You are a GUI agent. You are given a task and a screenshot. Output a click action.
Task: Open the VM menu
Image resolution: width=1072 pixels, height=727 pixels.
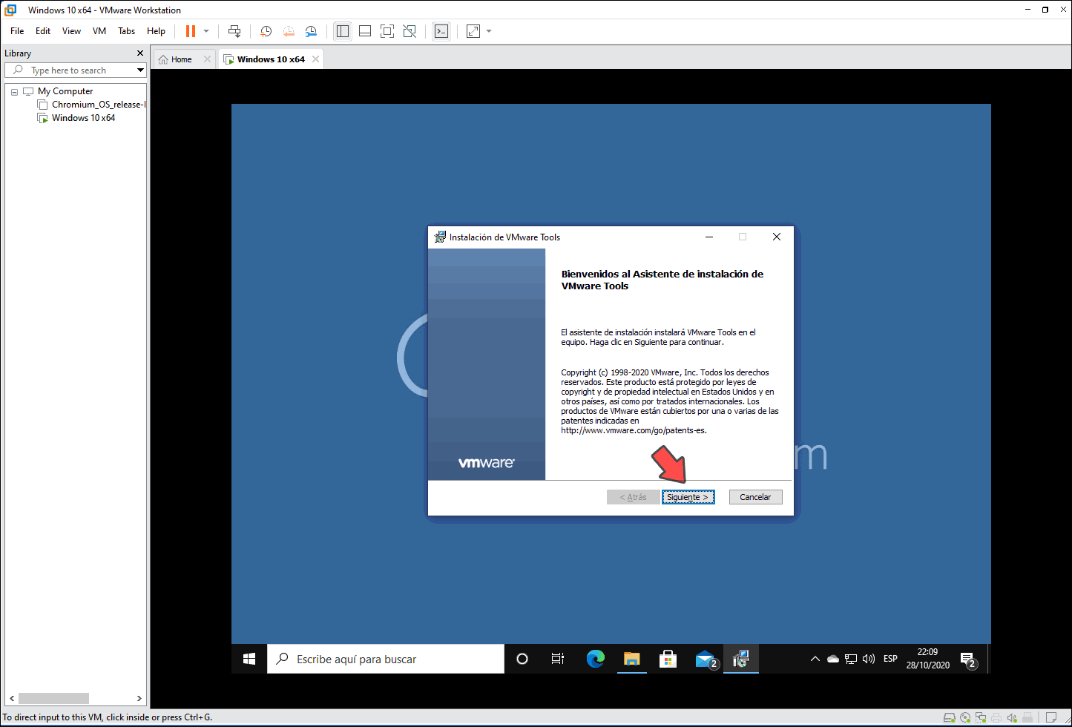coord(99,31)
